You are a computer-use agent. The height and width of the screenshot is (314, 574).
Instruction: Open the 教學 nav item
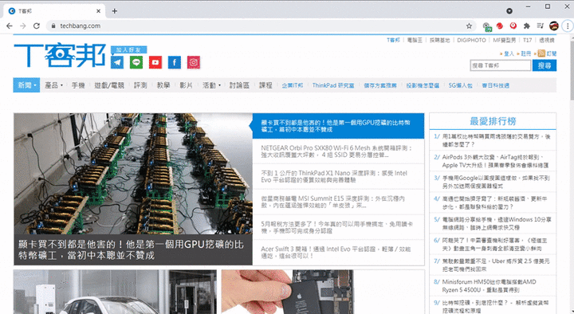[x=163, y=85]
